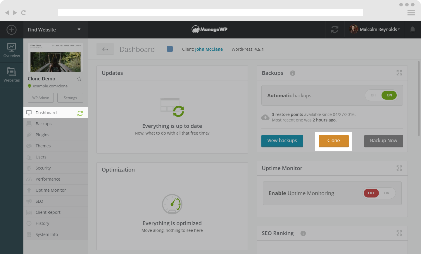Open Themes in the site menu
This screenshot has height=254, width=421.
click(56, 146)
